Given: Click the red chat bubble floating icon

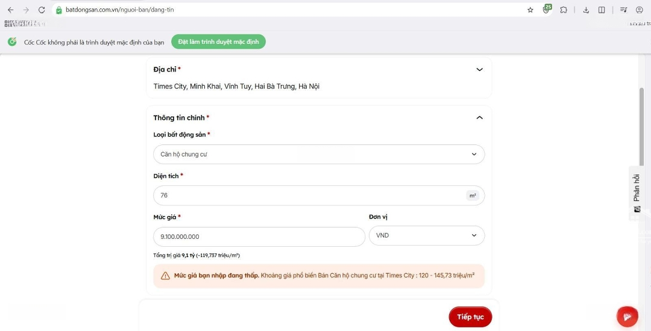Looking at the screenshot, I should 627,317.
